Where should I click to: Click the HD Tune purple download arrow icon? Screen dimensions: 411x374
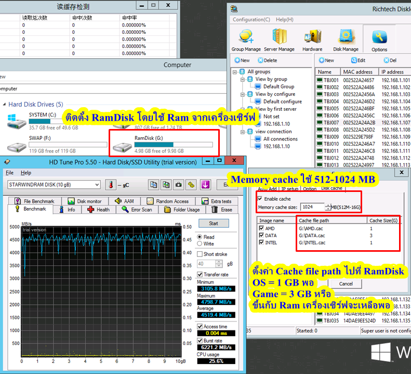coord(206,185)
